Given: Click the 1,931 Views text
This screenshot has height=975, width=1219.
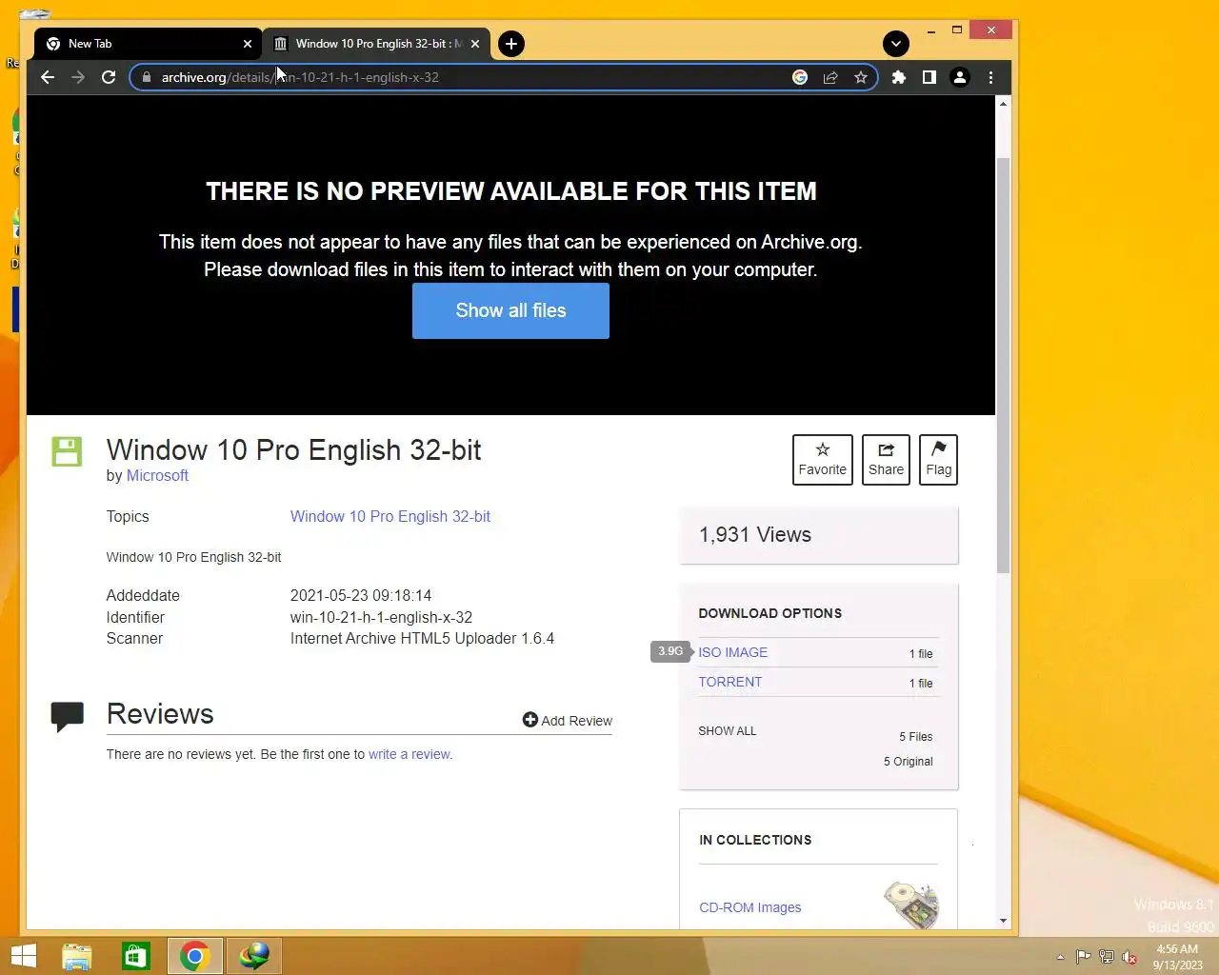Looking at the screenshot, I should pyautogui.click(x=755, y=535).
